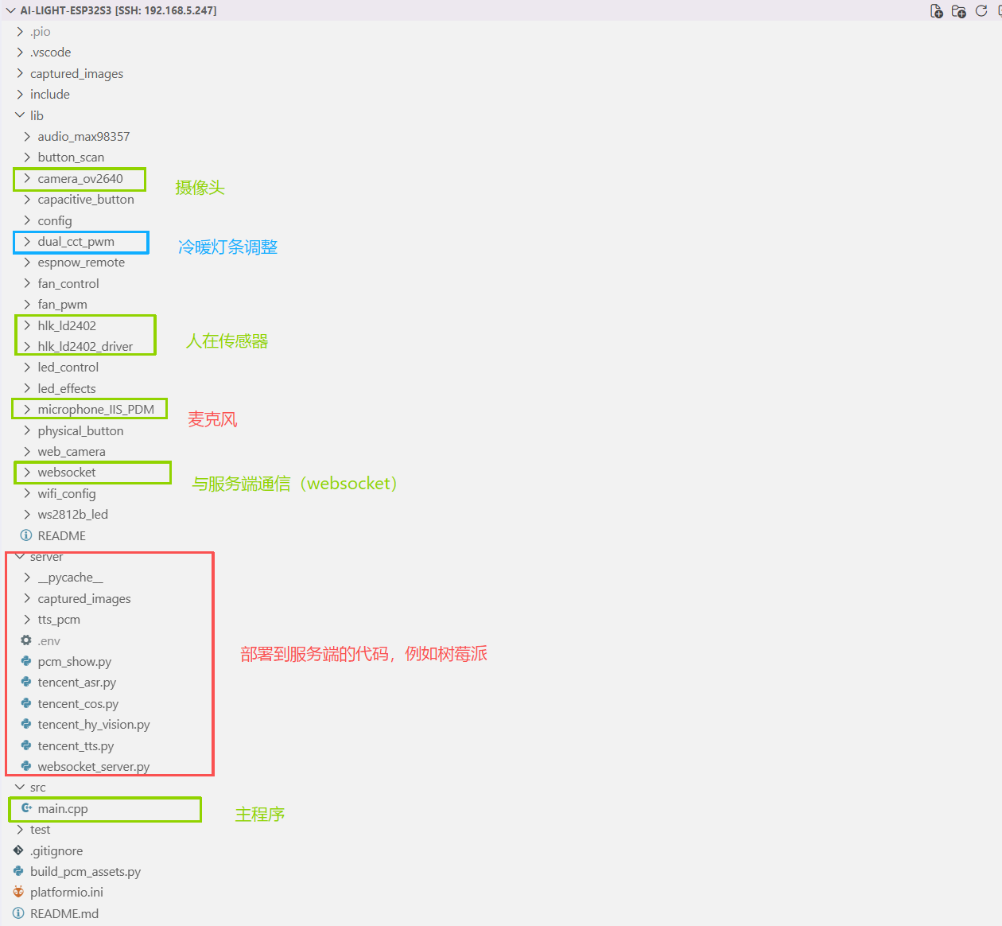Click the New File icon
Screen dimensions: 1002x926
point(937,10)
